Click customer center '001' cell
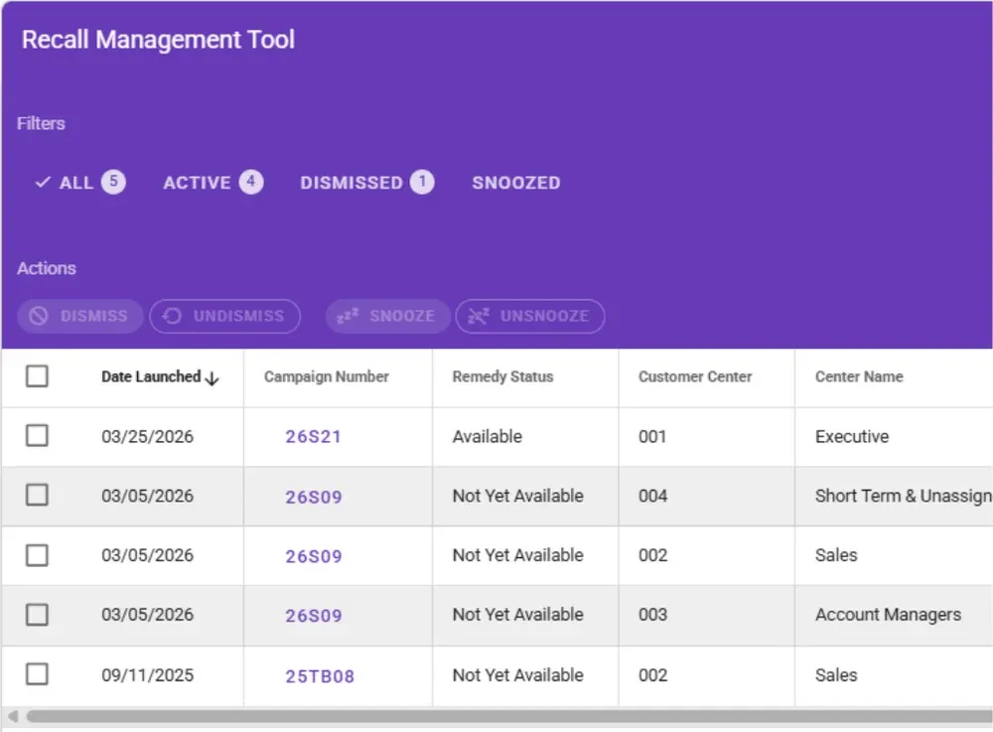This screenshot has height=732, width=993. pos(652,437)
